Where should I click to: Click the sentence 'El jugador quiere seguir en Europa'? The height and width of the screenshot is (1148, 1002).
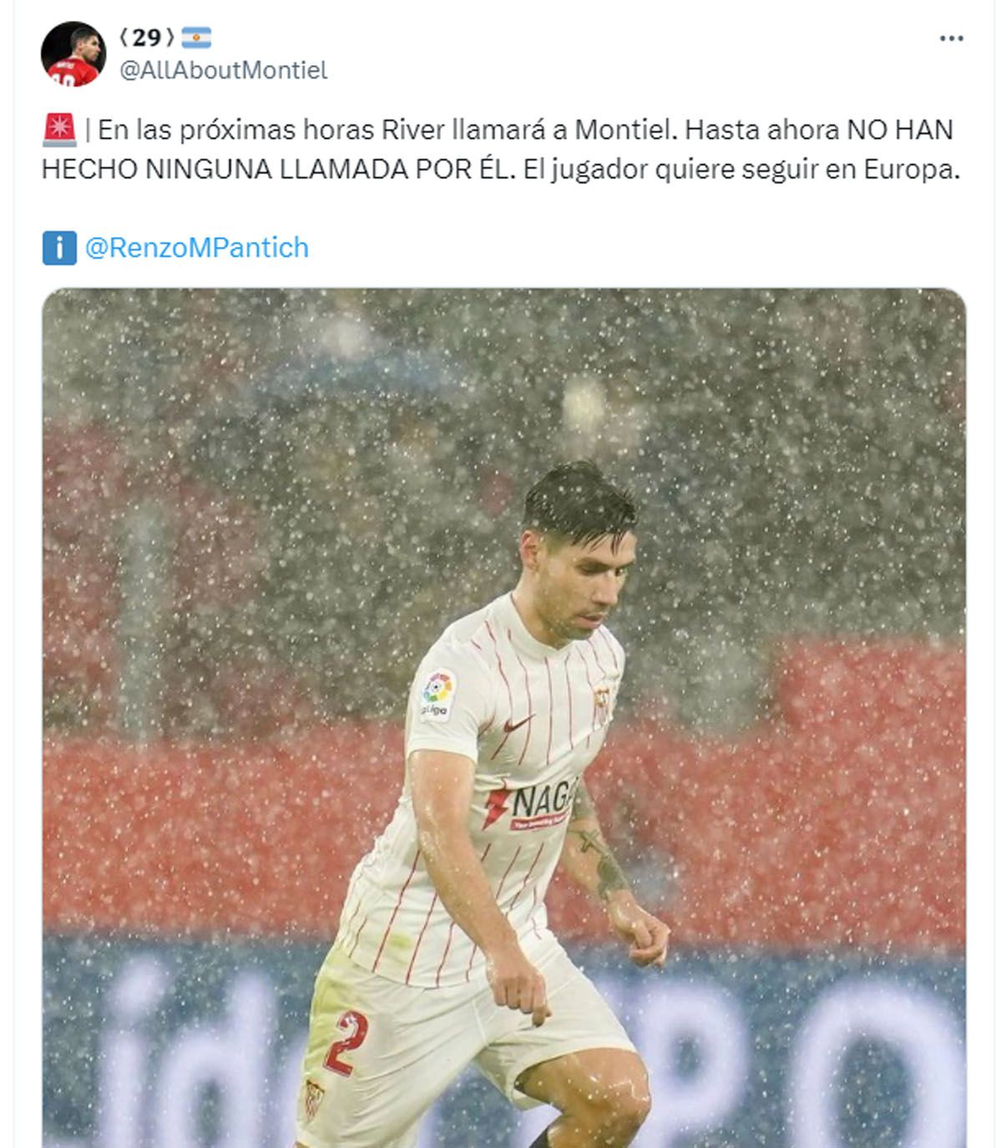742,169
